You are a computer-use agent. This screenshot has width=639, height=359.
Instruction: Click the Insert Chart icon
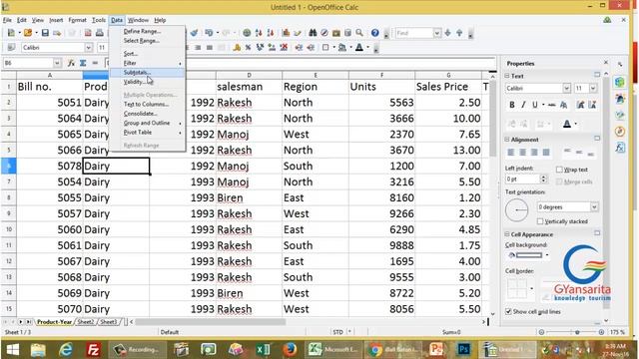point(286,33)
